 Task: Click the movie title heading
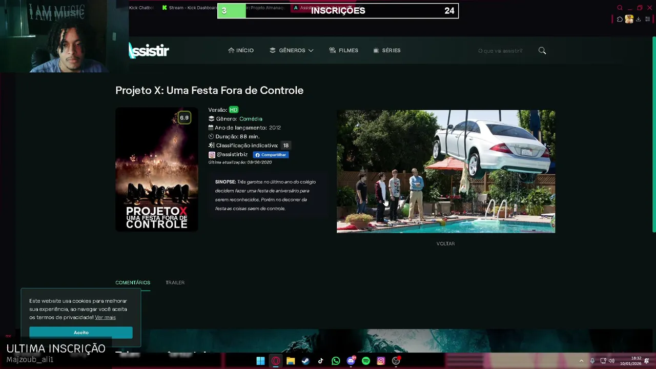coord(209,90)
